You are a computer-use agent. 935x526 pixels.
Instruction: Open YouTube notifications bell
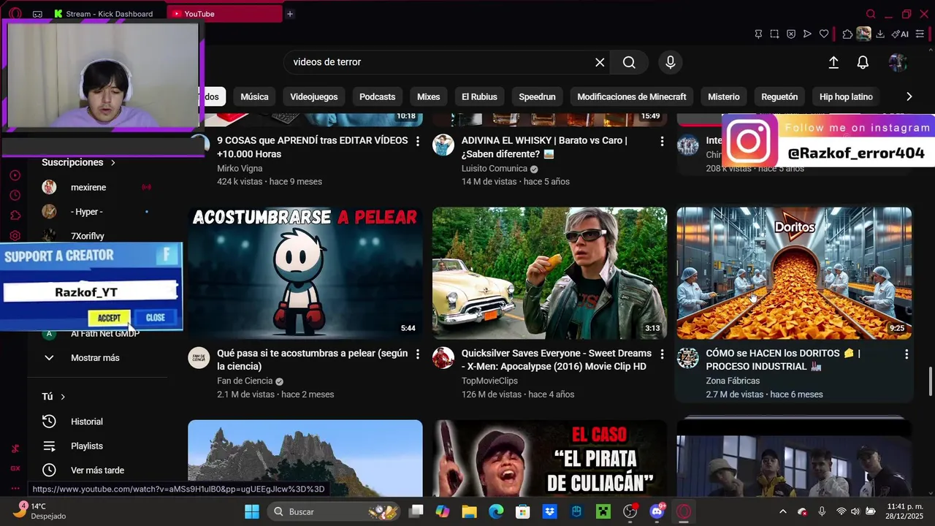[x=863, y=63]
